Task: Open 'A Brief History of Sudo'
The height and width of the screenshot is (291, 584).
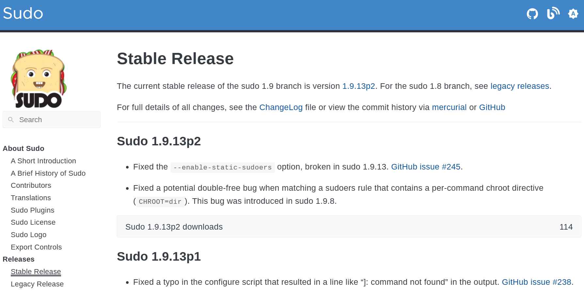Action: point(48,173)
